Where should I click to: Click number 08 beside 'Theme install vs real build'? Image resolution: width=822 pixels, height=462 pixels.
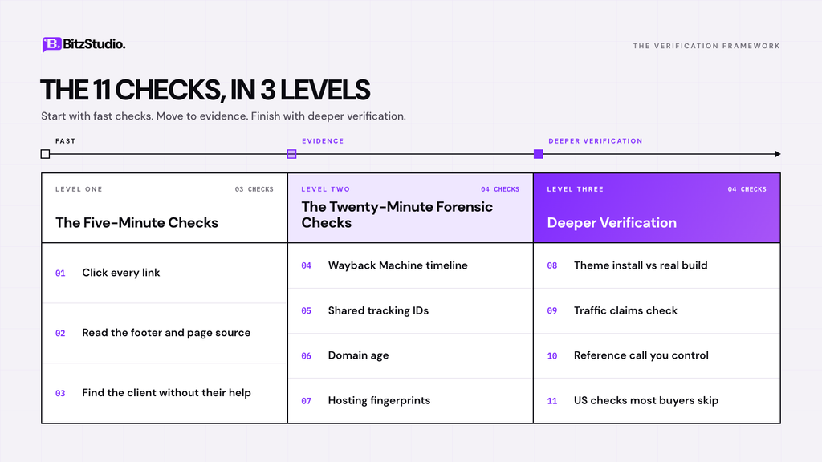[x=552, y=266]
